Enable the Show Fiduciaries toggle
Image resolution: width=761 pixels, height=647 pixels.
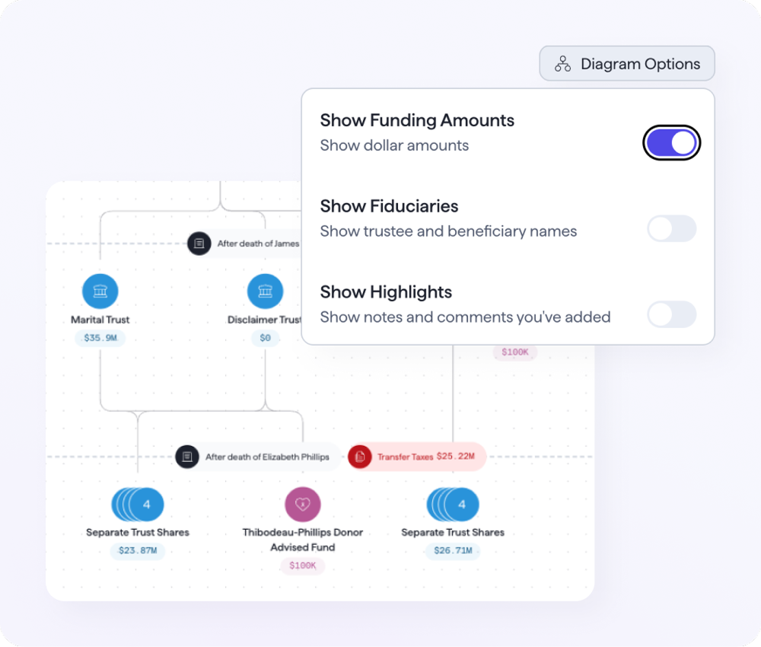[671, 228]
